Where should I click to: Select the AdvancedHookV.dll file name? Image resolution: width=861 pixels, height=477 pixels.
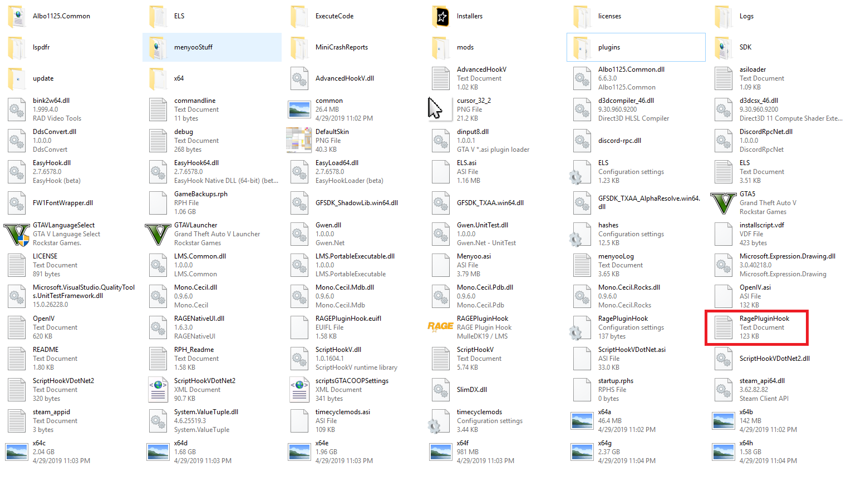(345, 78)
